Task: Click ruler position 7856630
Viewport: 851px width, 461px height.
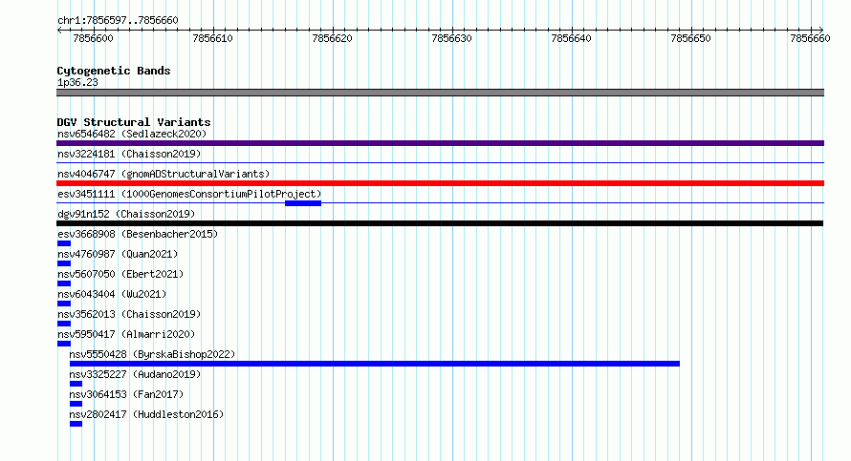Action: click(x=451, y=38)
